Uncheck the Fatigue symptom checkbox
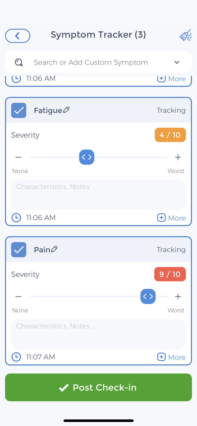 [19, 110]
